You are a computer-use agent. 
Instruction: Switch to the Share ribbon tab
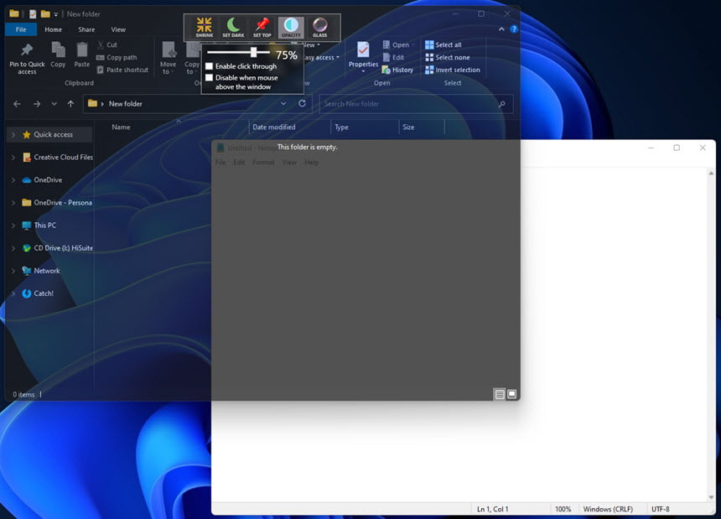click(x=86, y=29)
